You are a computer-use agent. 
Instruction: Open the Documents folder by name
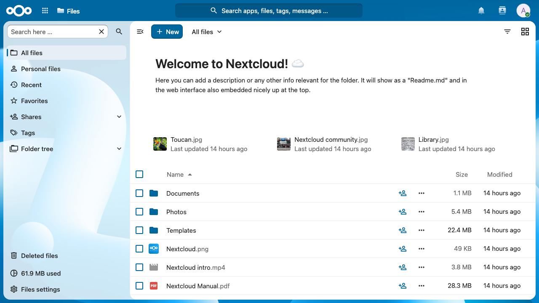coord(183,193)
